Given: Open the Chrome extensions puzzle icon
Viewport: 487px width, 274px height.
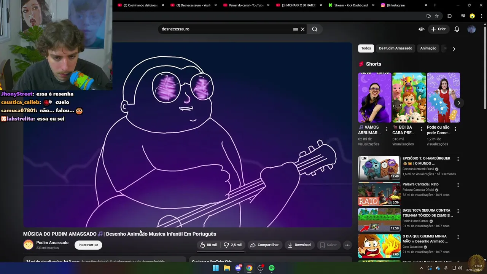Looking at the screenshot, I should click(450, 16).
